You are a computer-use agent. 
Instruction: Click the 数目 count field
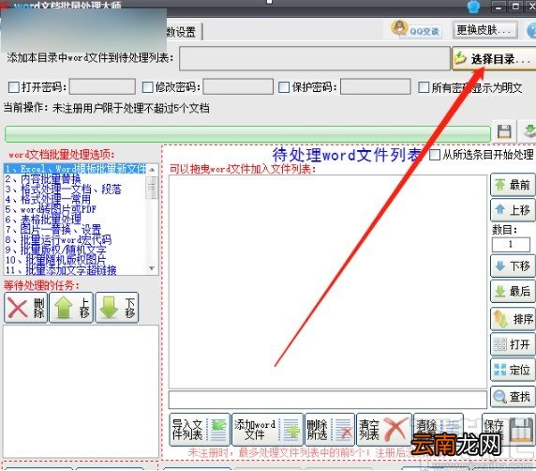click(511, 244)
